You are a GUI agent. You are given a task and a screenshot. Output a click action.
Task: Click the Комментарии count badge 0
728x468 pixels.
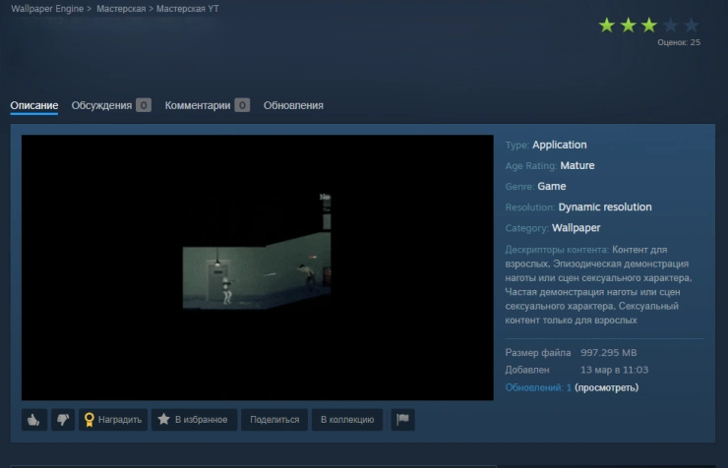[x=242, y=105]
